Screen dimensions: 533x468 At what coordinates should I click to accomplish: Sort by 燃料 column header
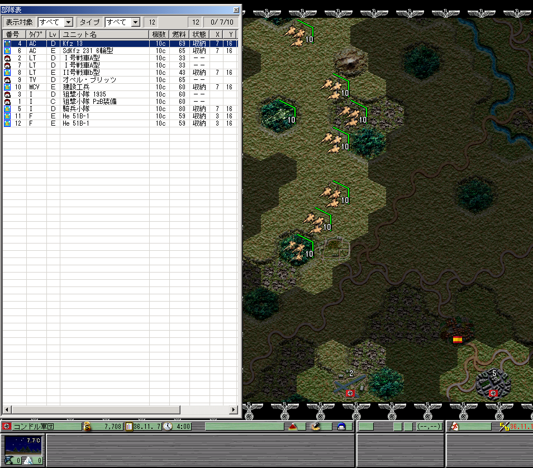[179, 34]
